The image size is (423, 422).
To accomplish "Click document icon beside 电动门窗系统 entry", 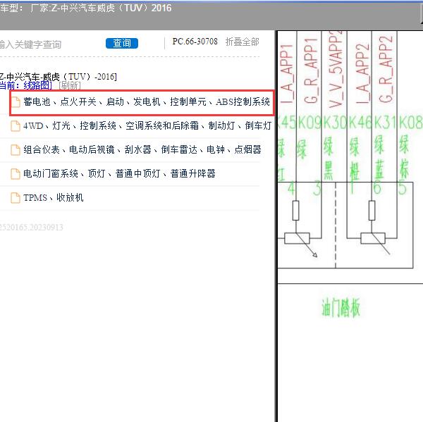I will click(x=16, y=174).
